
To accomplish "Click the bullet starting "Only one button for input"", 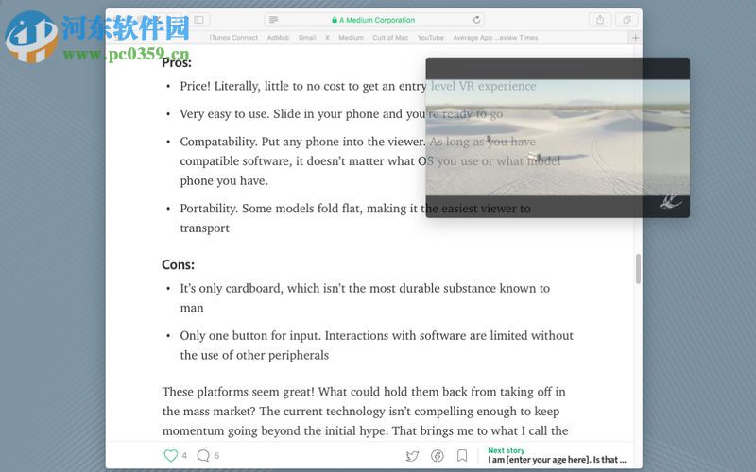I will coord(376,345).
